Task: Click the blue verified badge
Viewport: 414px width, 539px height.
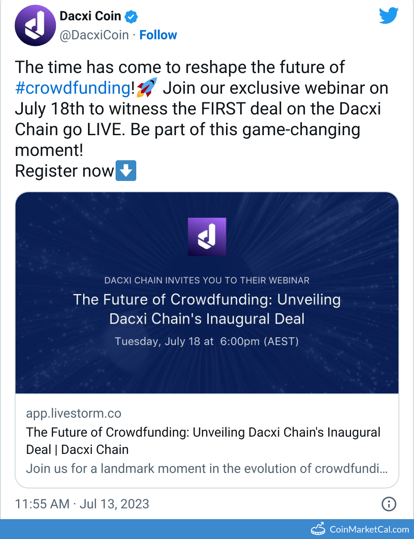Action: click(131, 17)
